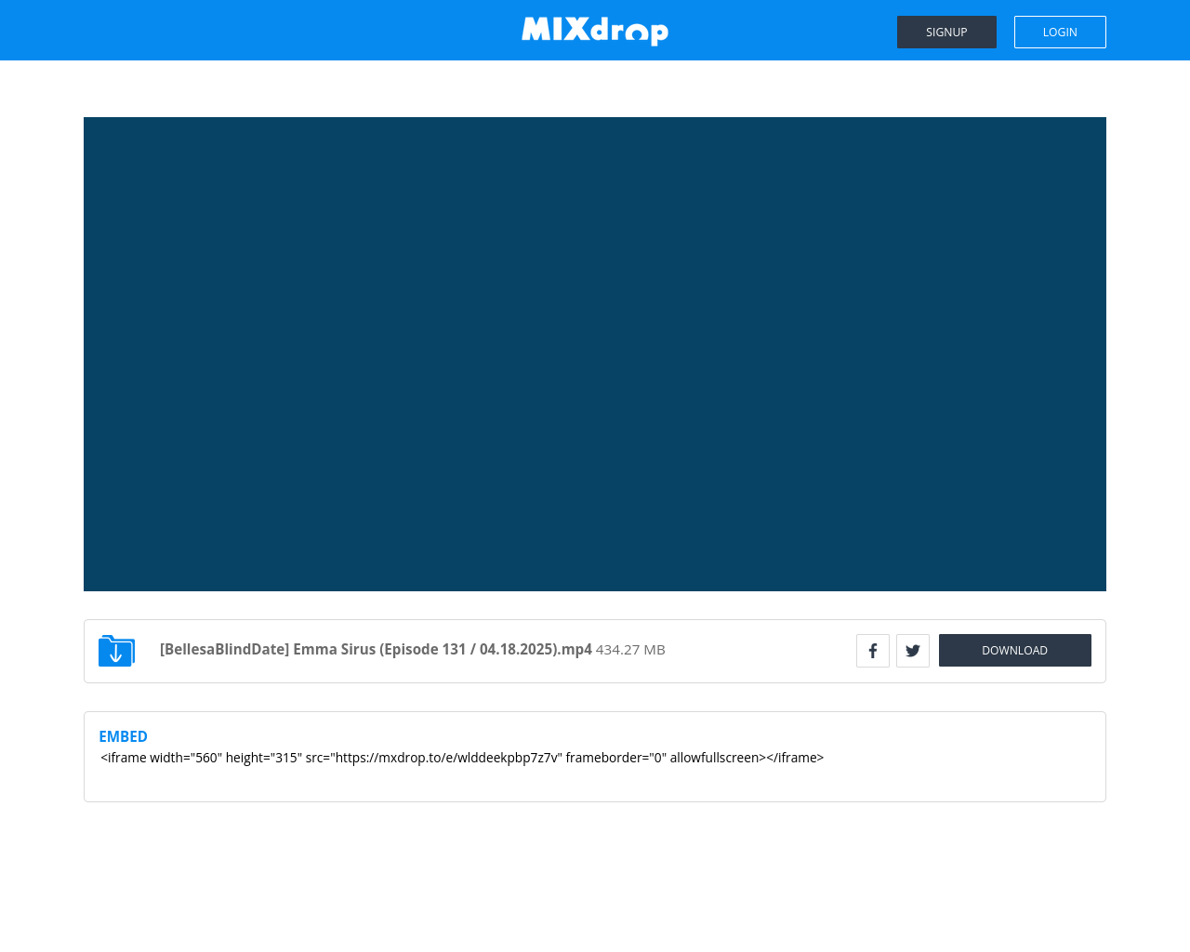Download the Emma Sirus mp4 file
This screenshot has height=952, width=1190.
tap(1015, 650)
